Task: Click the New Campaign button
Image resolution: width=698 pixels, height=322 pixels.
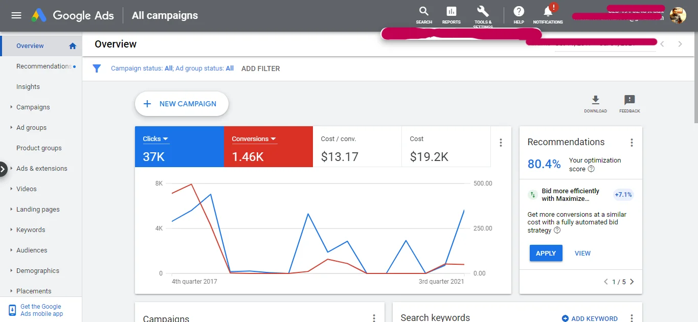Action: [182, 104]
